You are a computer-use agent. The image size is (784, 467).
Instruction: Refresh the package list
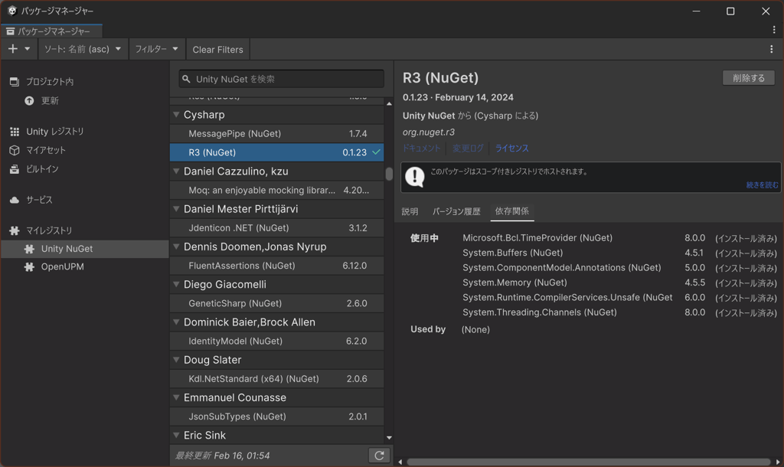(x=379, y=455)
